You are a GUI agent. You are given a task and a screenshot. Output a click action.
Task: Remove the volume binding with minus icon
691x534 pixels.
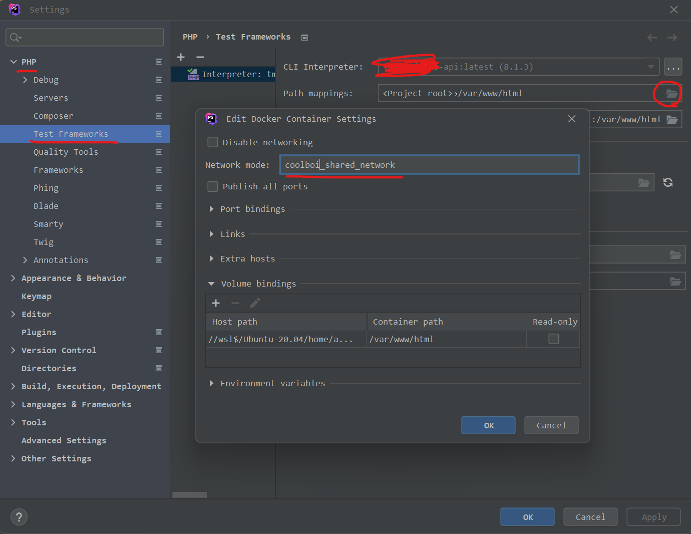(235, 303)
